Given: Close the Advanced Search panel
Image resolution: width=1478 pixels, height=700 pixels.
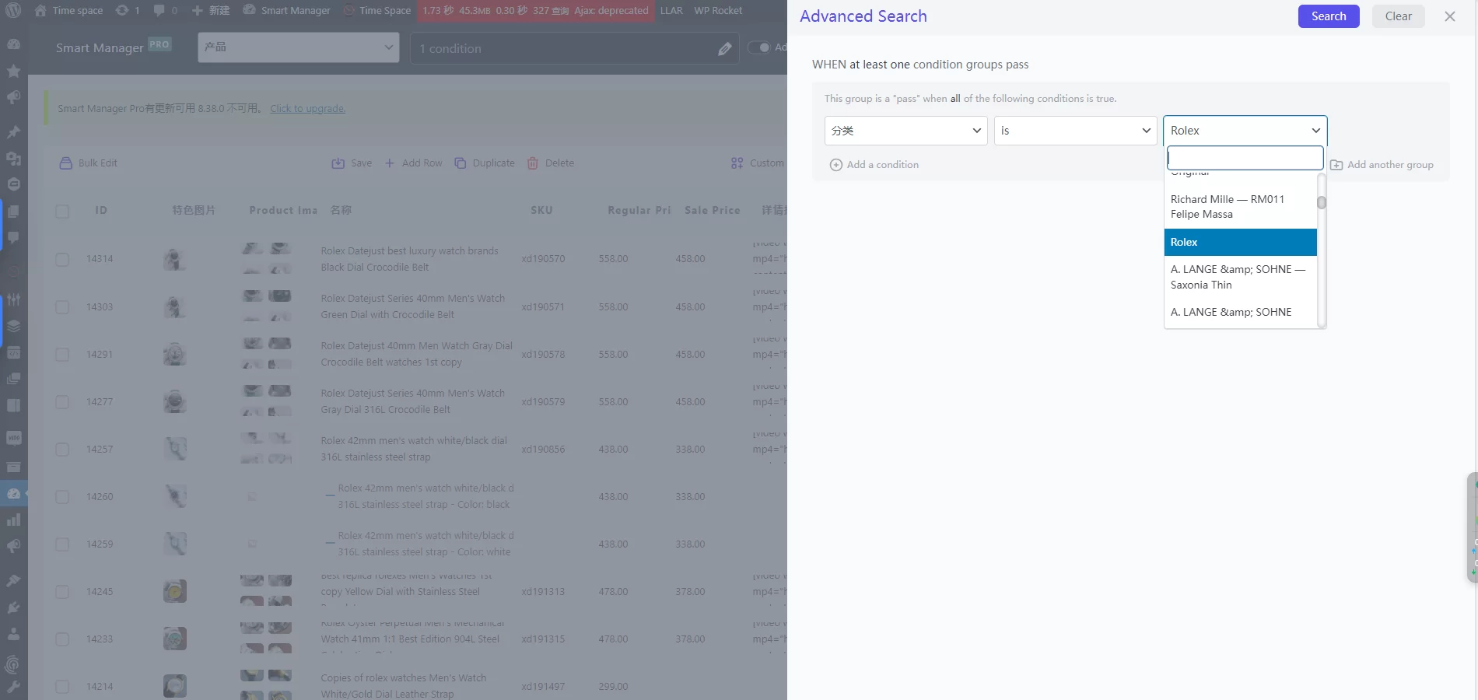Looking at the screenshot, I should point(1450,16).
